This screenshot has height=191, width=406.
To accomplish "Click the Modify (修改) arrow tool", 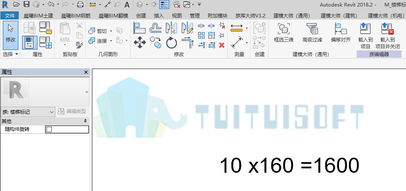I will [11, 35].
